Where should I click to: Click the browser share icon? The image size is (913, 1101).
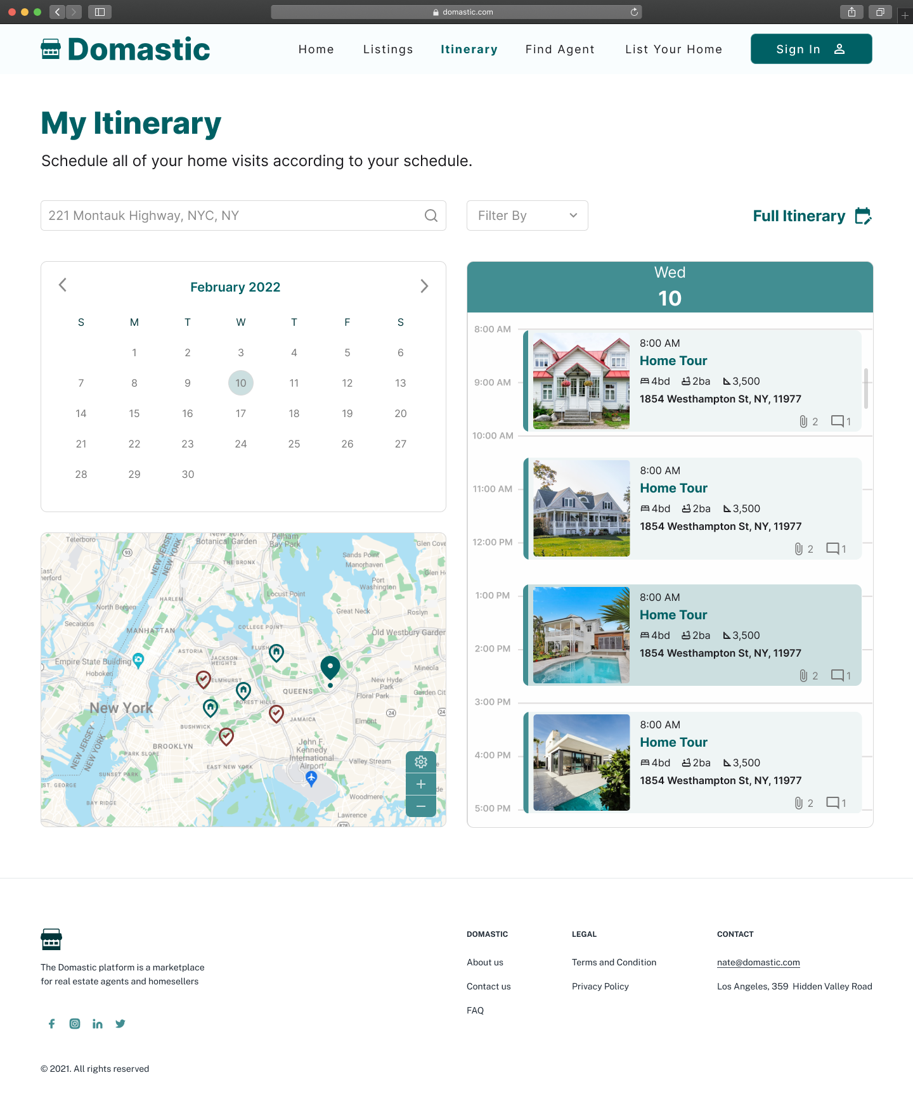coord(851,12)
